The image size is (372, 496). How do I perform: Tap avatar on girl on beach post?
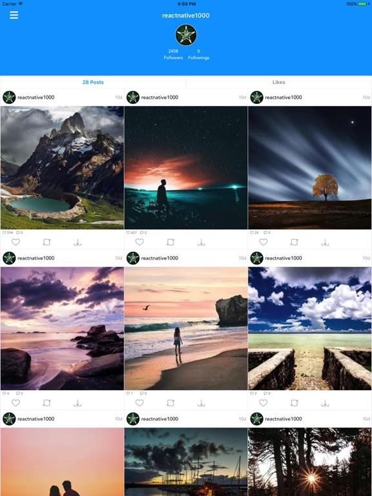coord(133,258)
